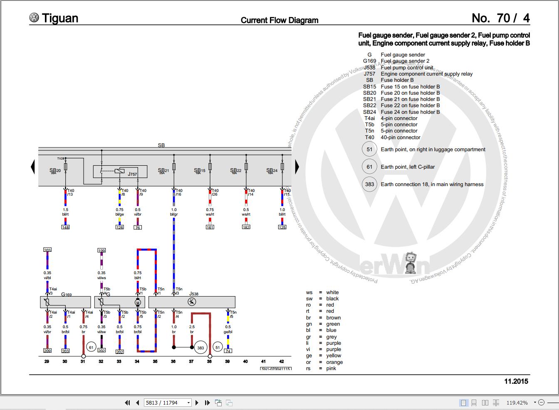The width and height of the screenshot is (559, 410).
Task: Jump to the last page
Action: pyautogui.click(x=207, y=403)
